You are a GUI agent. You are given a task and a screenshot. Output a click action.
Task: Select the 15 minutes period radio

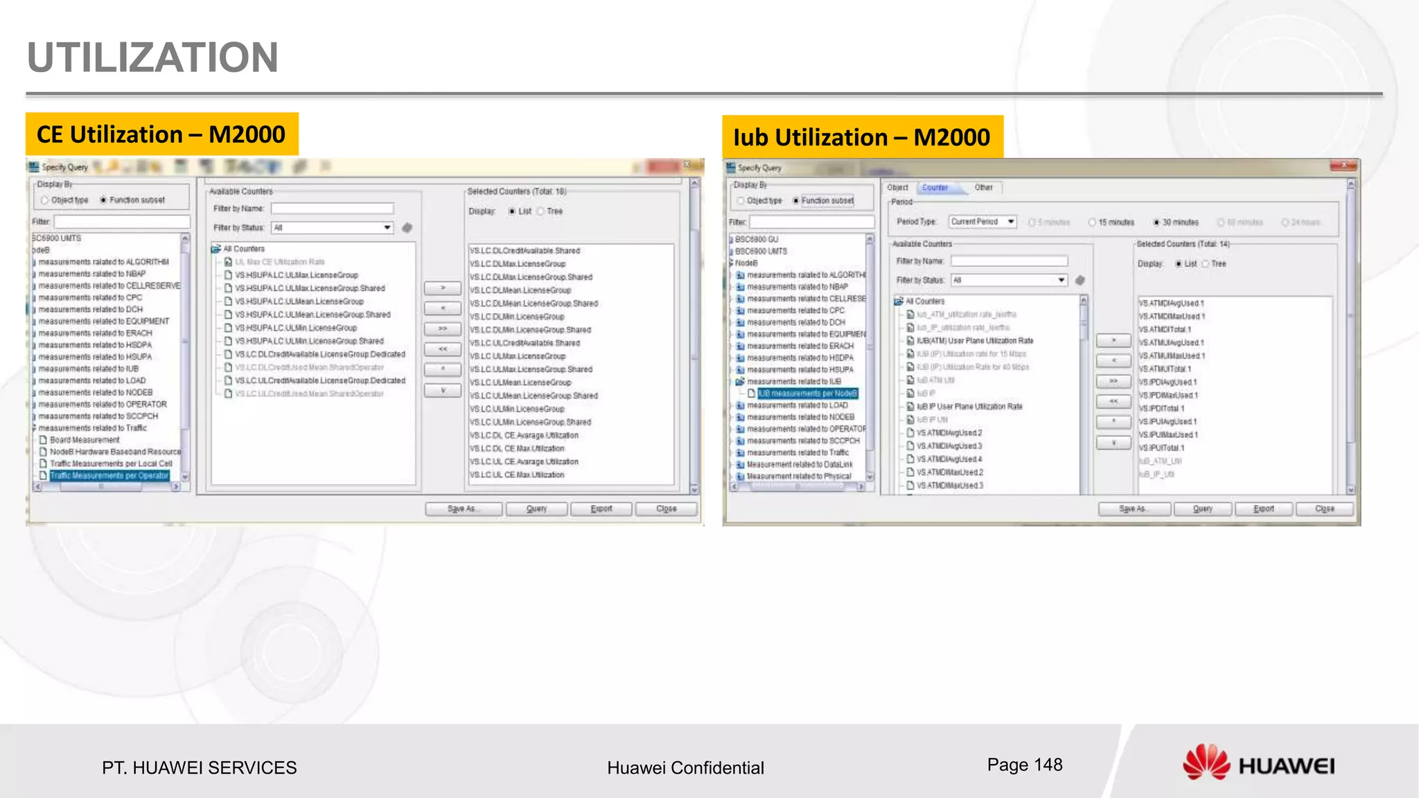1092,222
